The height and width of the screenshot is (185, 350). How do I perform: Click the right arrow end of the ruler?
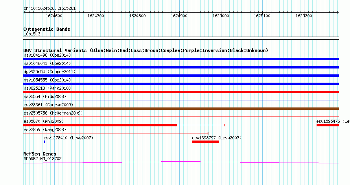338,13
